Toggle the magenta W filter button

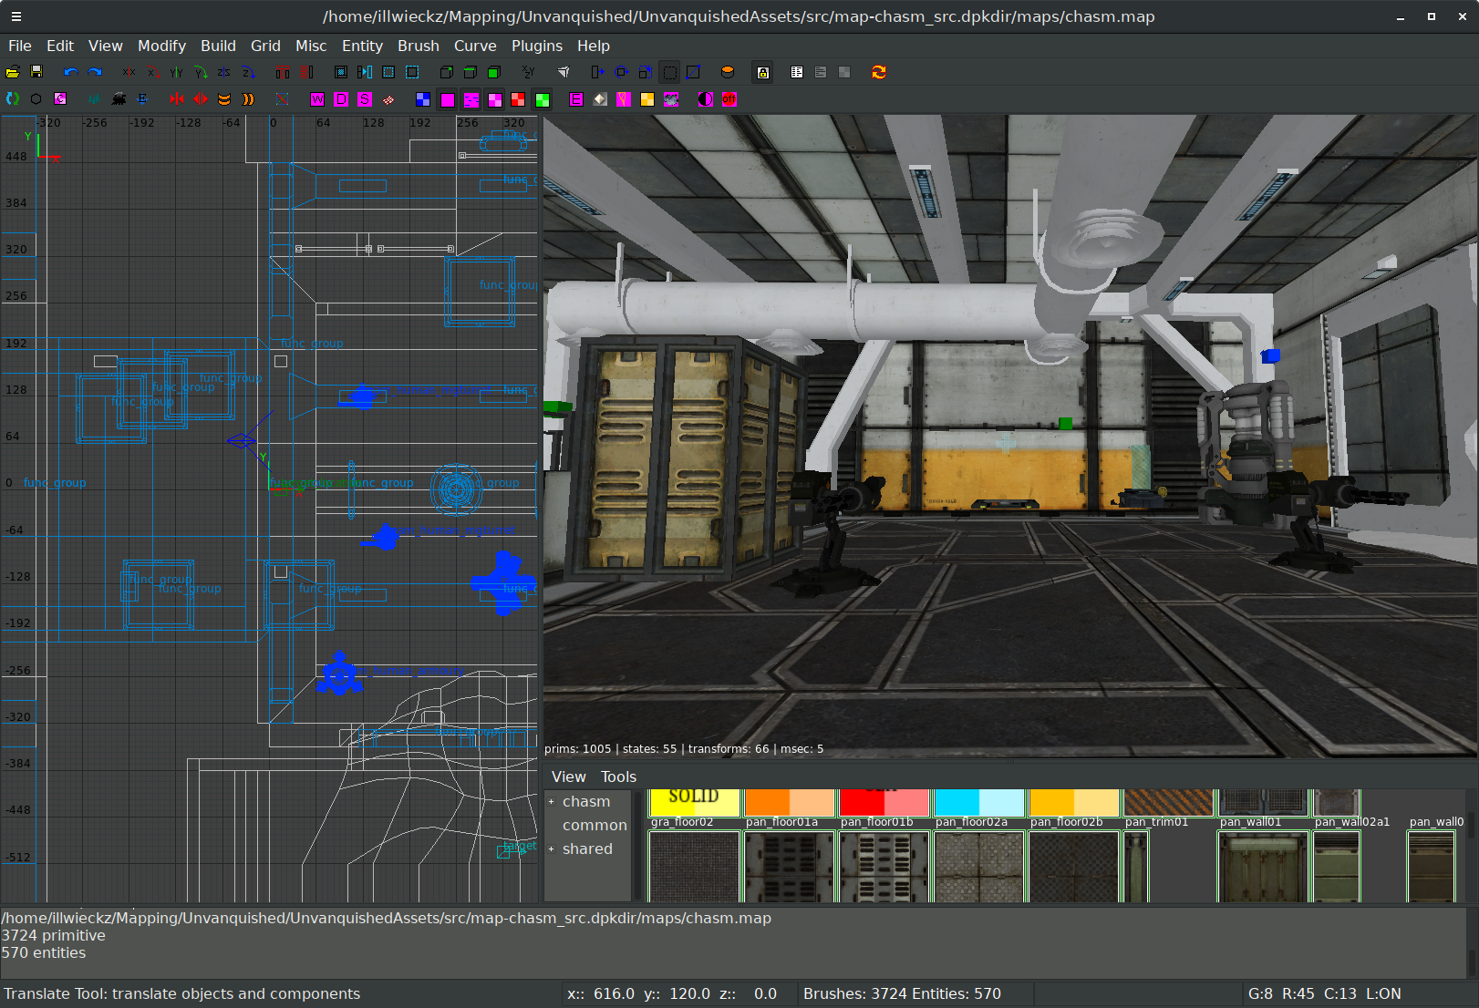point(317,99)
